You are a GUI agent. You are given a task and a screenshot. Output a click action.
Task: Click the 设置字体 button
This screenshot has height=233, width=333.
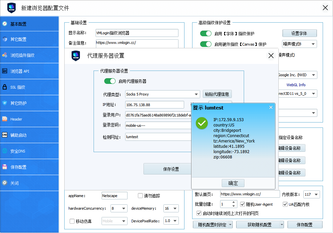click(x=299, y=33)
